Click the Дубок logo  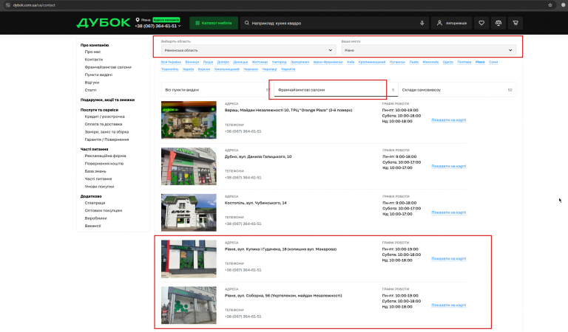coord(104,23)
